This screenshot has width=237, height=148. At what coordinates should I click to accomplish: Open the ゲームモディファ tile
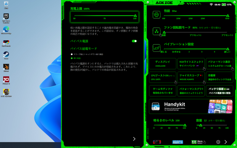[x=163, y=91]
